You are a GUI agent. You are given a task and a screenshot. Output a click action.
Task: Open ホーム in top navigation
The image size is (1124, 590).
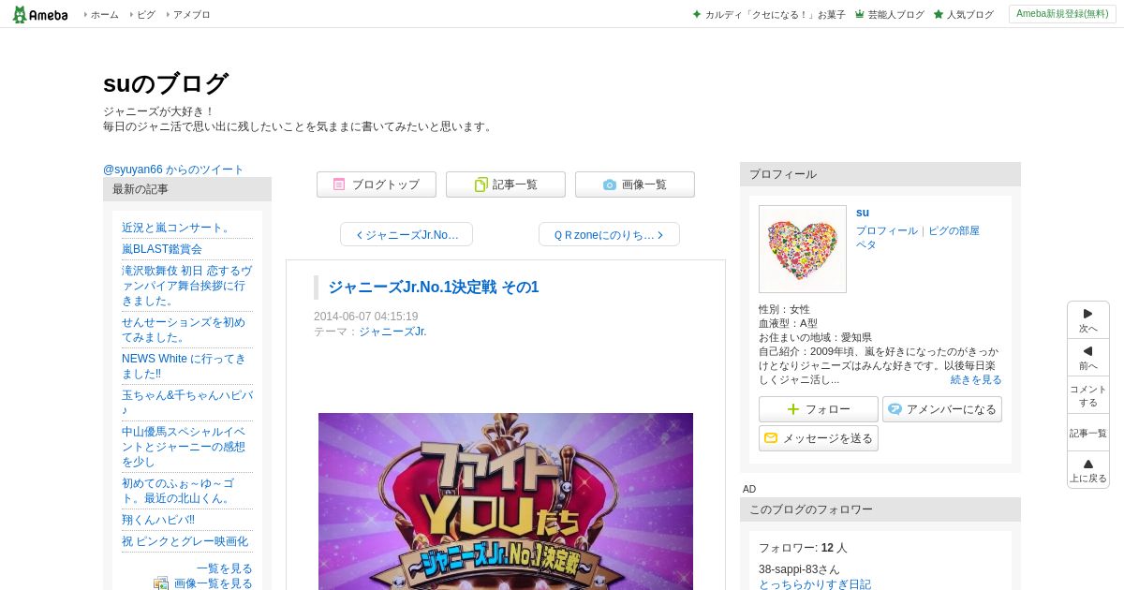tap(104, 14)
